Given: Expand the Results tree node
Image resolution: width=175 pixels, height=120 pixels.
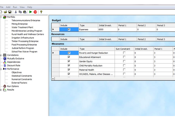Looking at the screenshot, I should coord(1,90).
